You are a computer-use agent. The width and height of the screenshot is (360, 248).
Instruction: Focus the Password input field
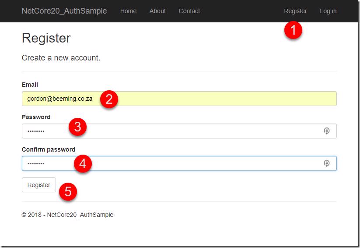coord(179,131)
